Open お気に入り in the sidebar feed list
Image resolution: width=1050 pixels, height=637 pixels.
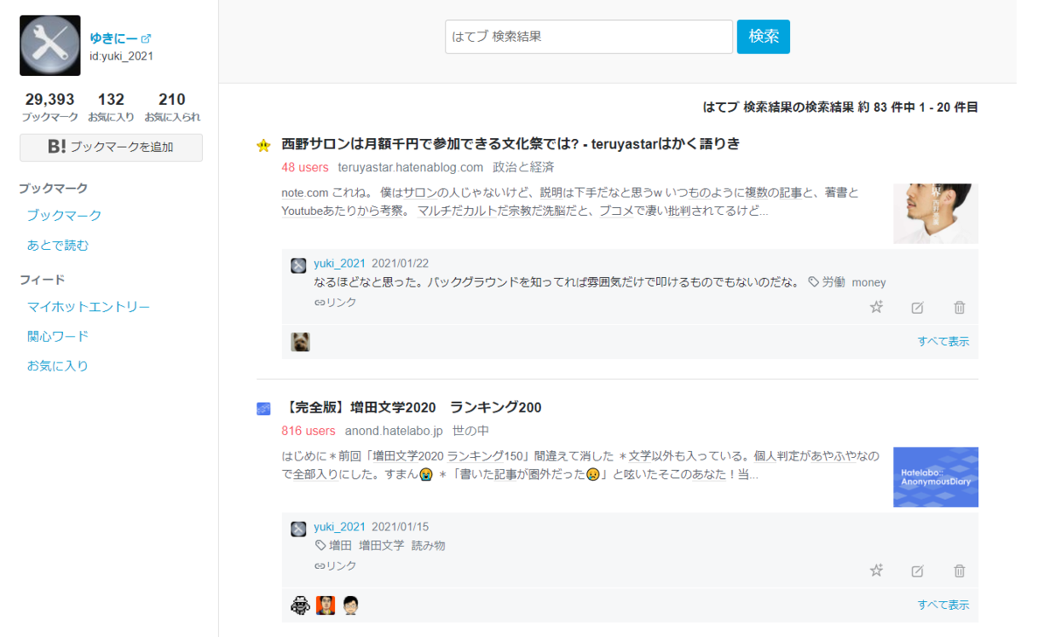pyautogui.click(x=58, y=366)
